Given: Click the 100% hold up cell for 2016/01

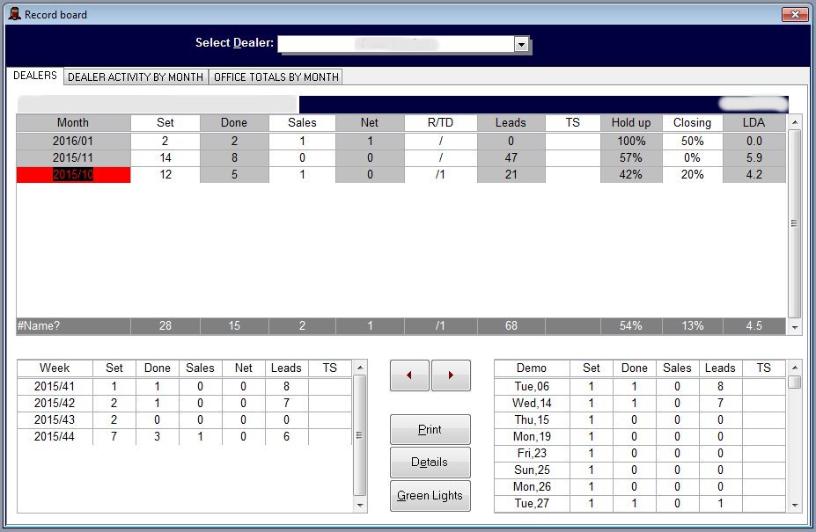Looking at the screenshot, I should click(x=631, y=141).
